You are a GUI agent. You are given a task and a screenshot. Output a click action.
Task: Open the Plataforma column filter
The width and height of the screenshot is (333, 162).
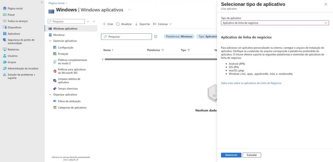pos(163,50)
